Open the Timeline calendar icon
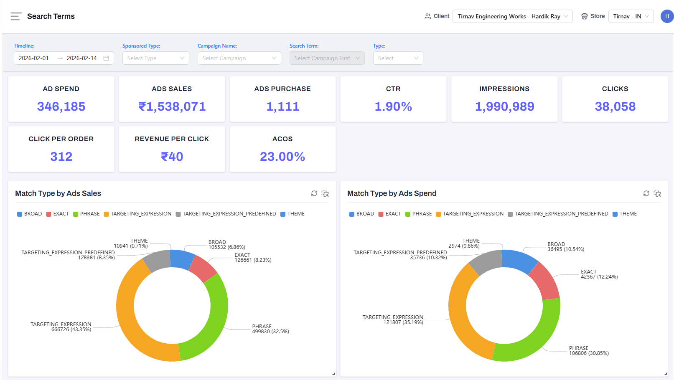This screenshot has height=380, width=674. tap(106, 58)
